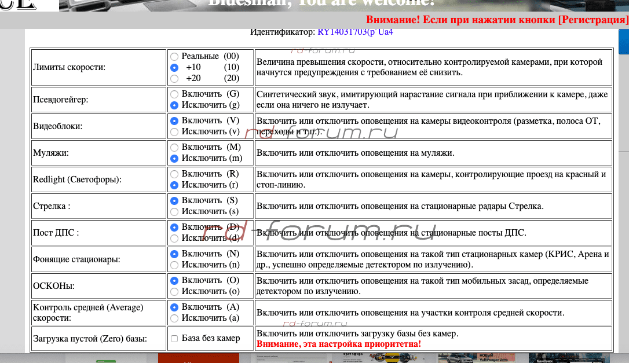This screenshot has height=363, width=629.
Task: Choose Исключить (n) for Фонящие стационары
Action: tap(174, 265)
